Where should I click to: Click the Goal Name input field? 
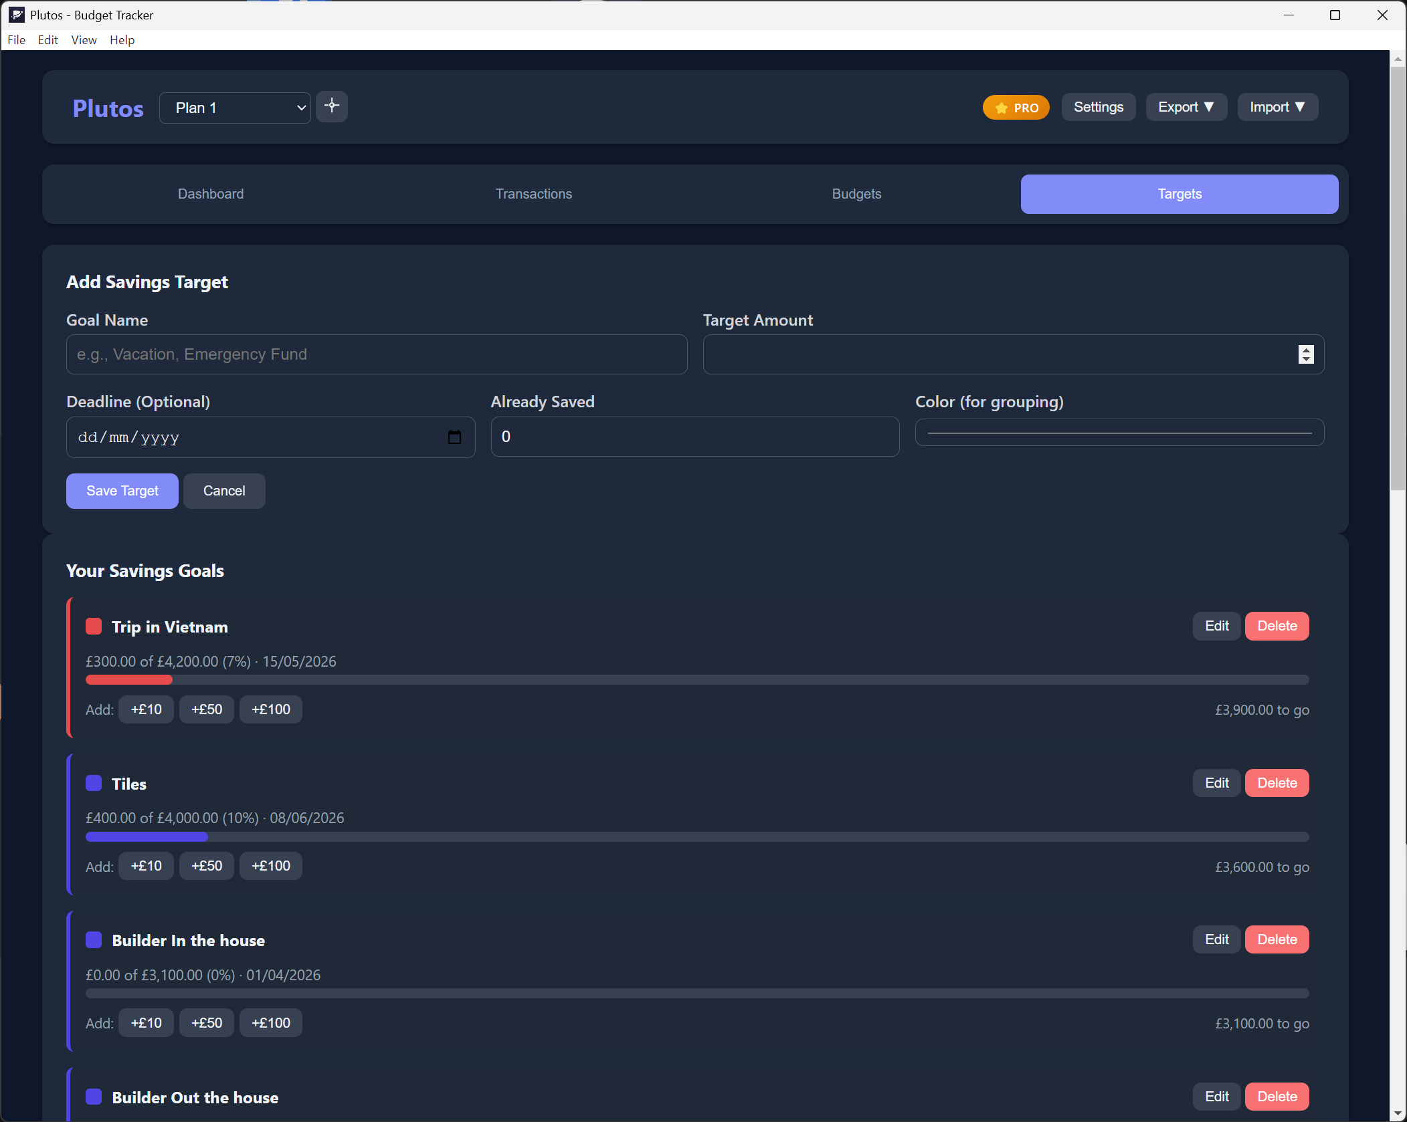click(x=376, y=354)
